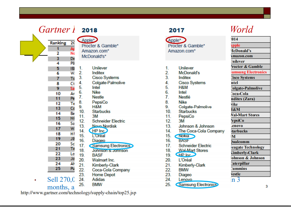Select the "Novo Nordisk" entry

(104, 126)
